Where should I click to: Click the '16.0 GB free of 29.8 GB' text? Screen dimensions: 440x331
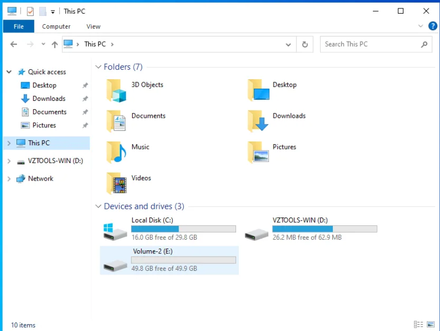pyautogui.click(x=164, y=238)
